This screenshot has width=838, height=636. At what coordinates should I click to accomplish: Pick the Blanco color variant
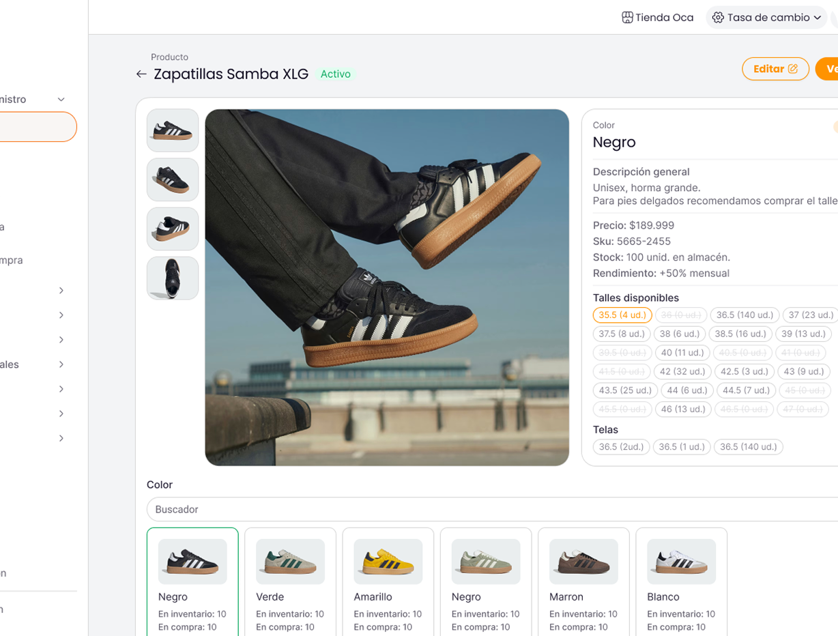pyautogui.click(x=681, y=581)
